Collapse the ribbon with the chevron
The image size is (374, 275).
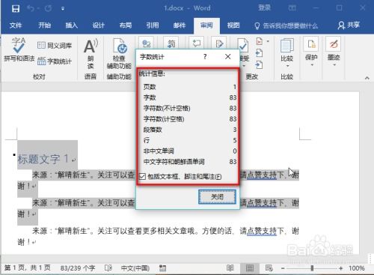(x=367, y=78)
